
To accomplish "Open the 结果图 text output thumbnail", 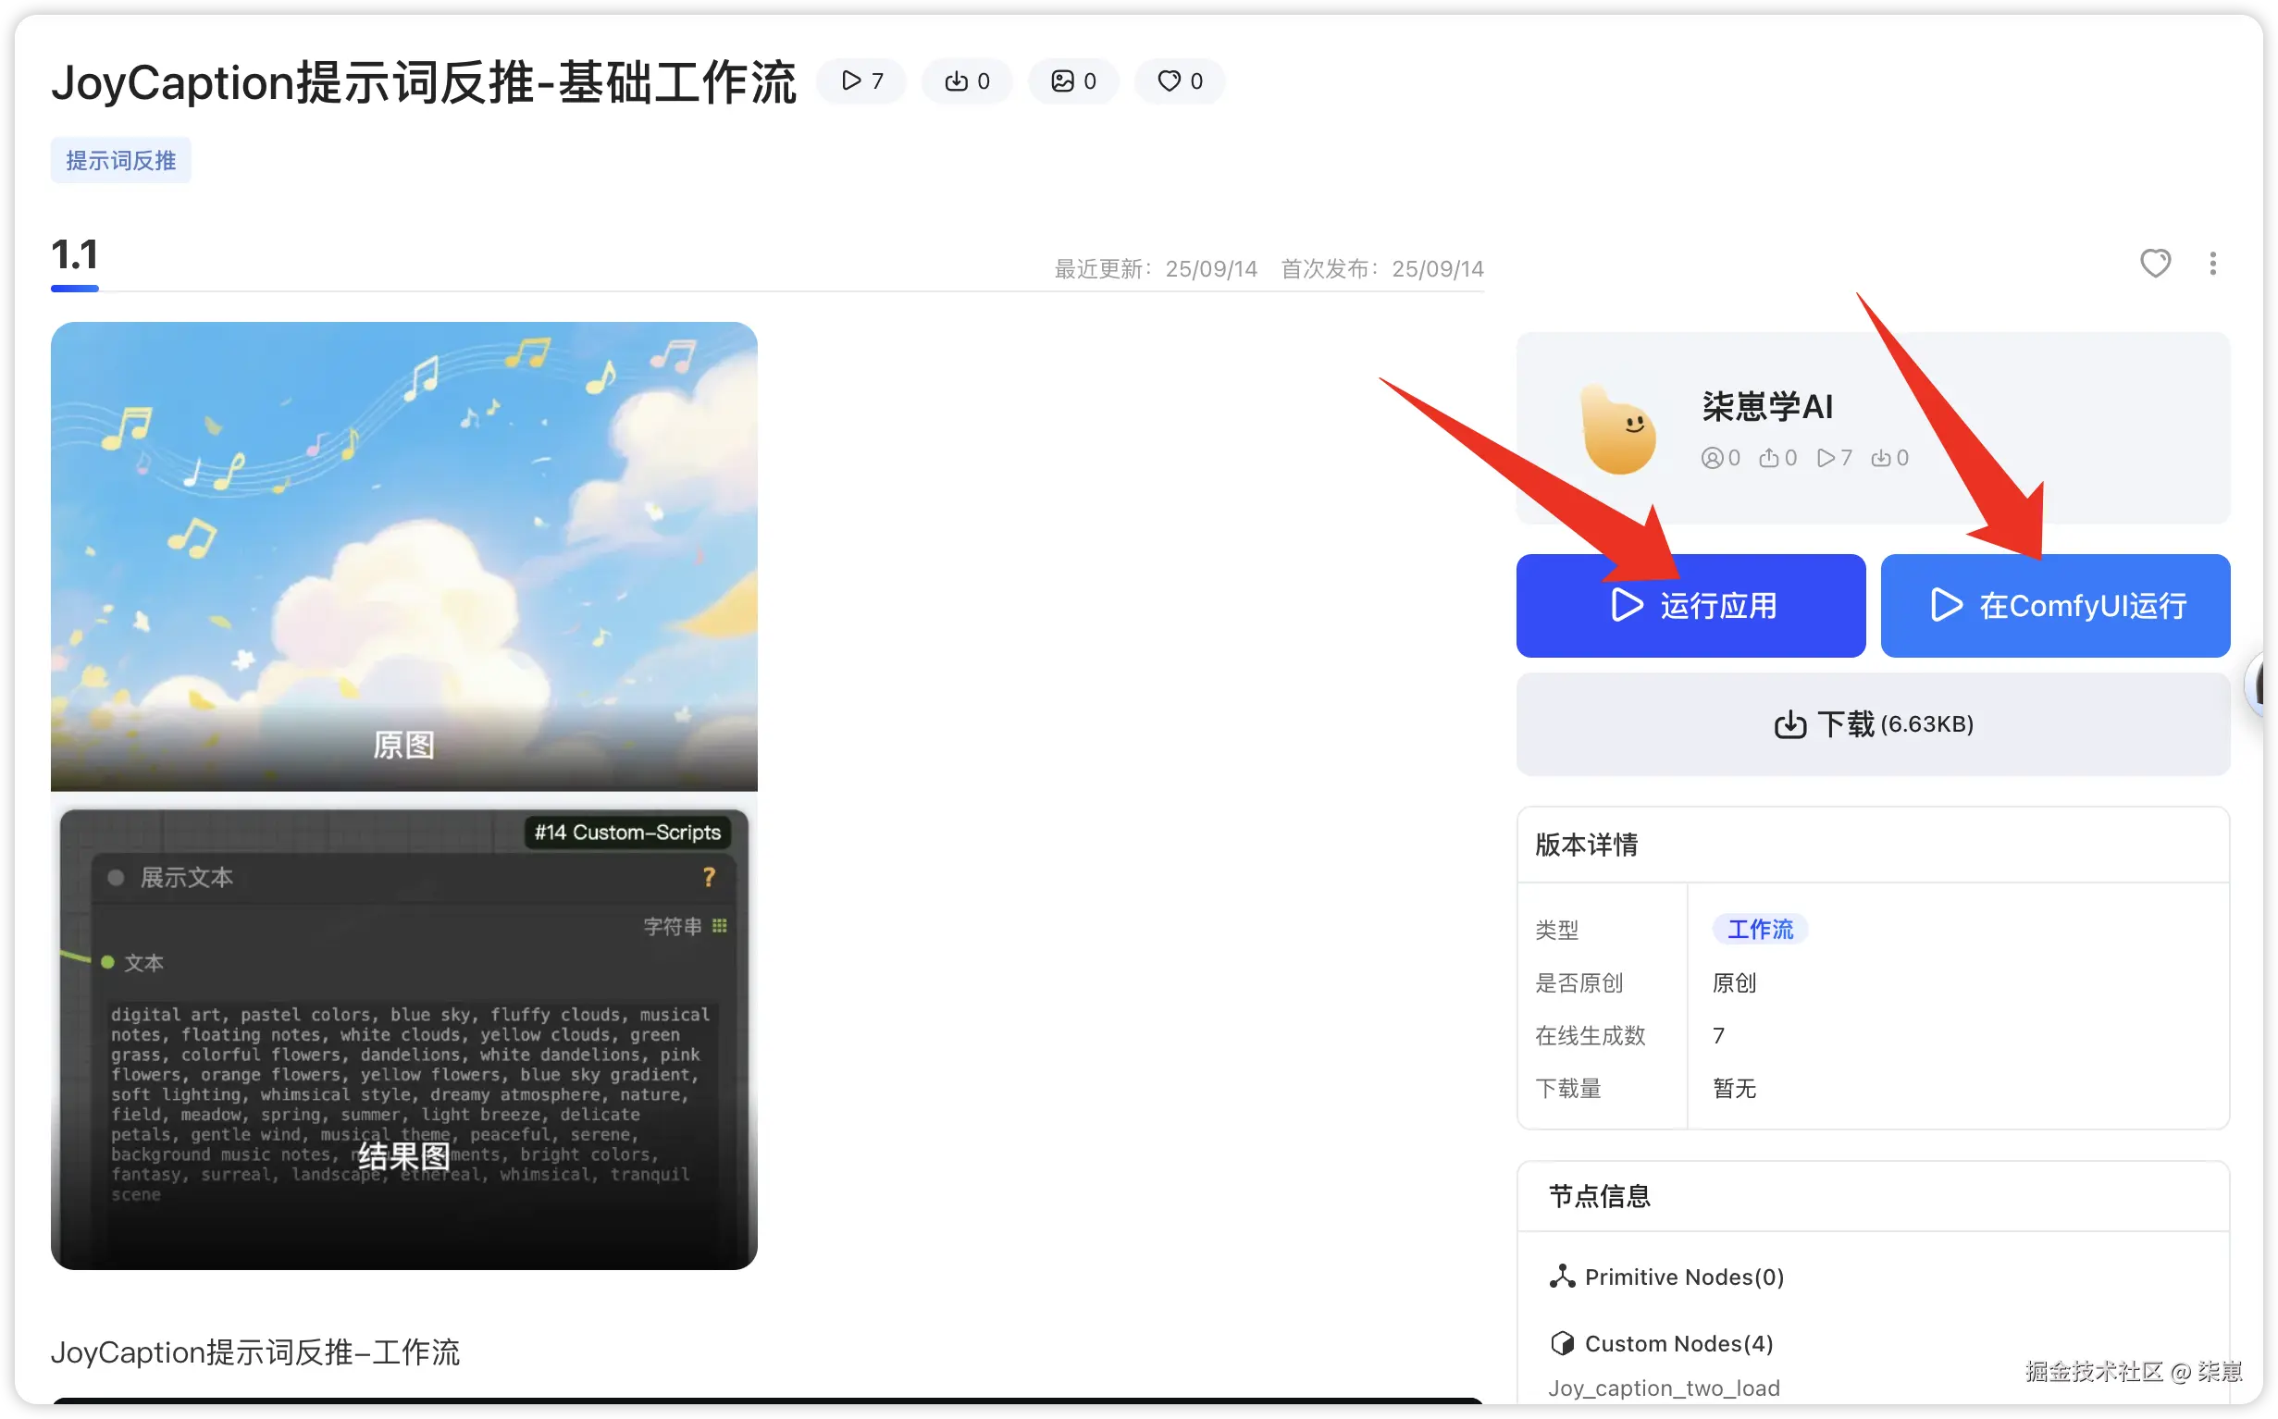I will pos(403,1039).
